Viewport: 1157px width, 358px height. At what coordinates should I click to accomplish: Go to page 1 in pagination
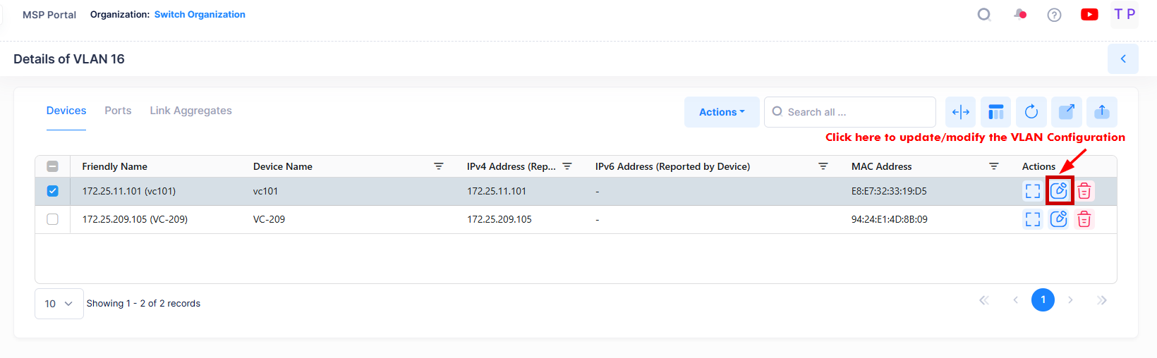click(x=1043, y=300)
